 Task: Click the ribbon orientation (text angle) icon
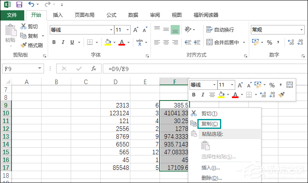(188, 30)
